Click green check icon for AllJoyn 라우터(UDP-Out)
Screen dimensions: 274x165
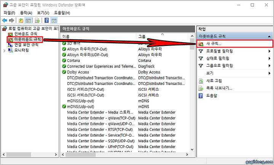pos(64,55)
